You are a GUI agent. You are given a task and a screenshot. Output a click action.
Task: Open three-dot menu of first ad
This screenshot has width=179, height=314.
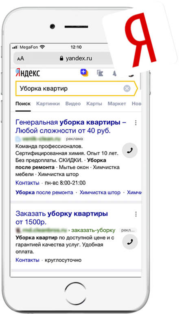point(136,123)
